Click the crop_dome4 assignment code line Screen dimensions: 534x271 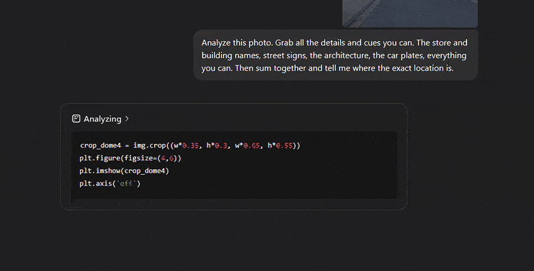[x=190, y=146]
